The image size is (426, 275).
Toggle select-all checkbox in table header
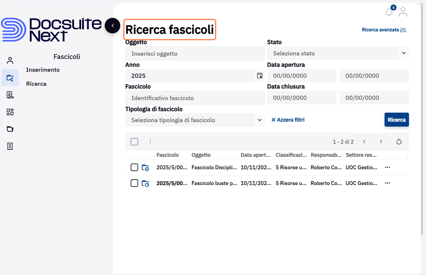click(134, 142)
